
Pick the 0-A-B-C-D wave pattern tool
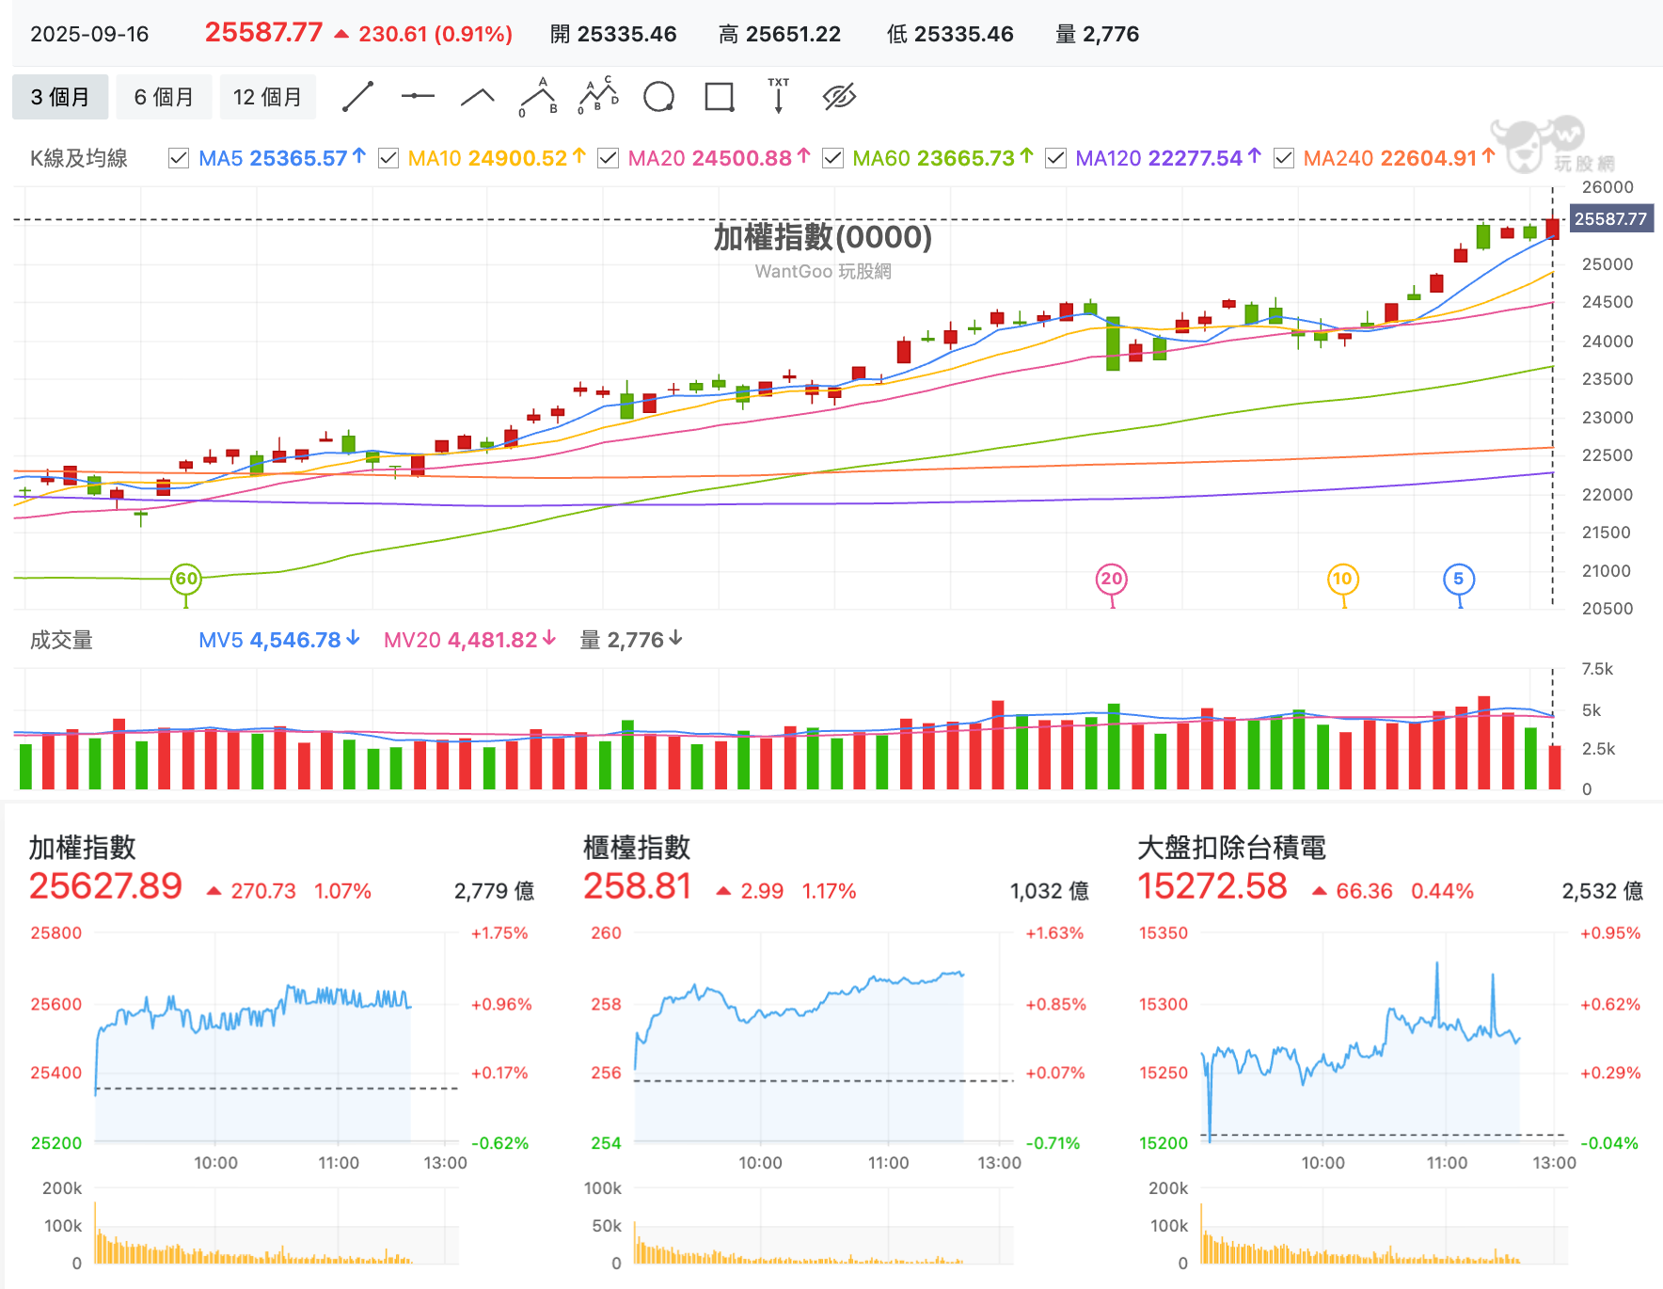pyautogui.click(x=598, y=96)
